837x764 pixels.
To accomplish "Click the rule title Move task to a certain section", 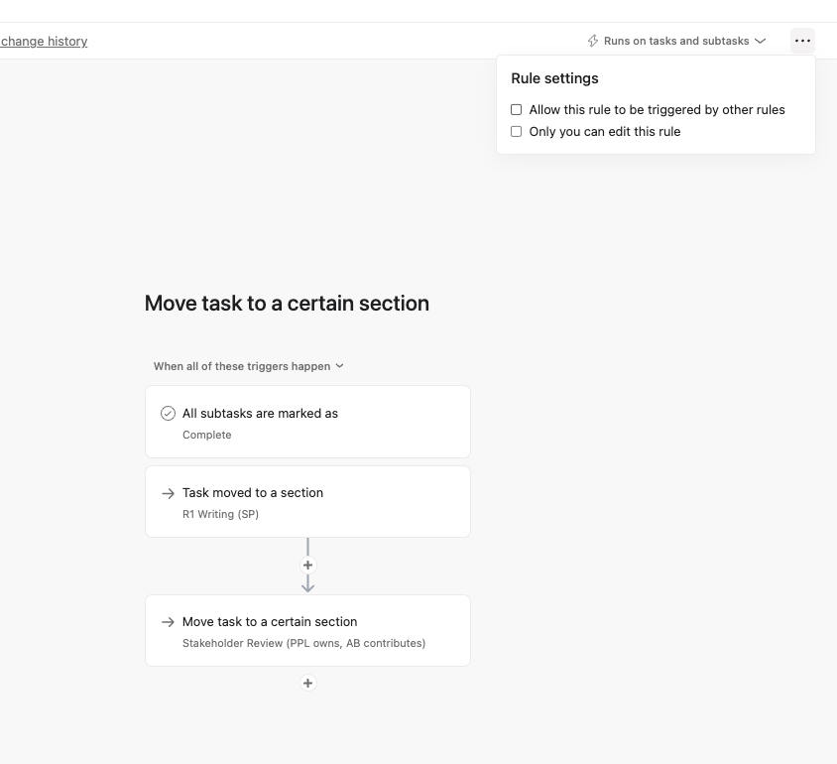I will 287,304.
